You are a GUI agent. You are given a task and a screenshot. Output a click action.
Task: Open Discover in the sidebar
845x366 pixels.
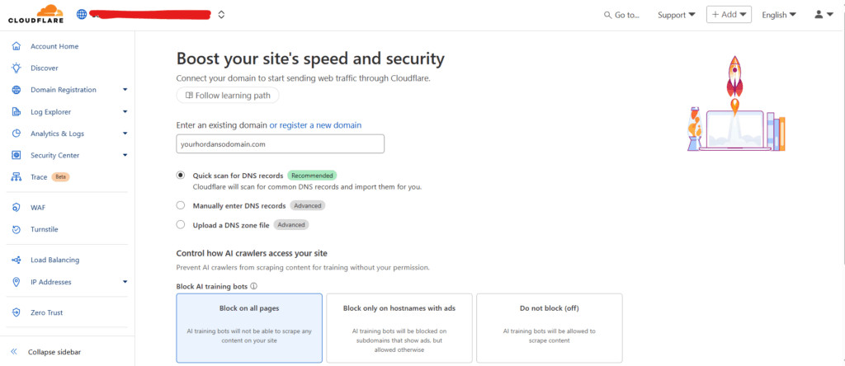(45, 68)
